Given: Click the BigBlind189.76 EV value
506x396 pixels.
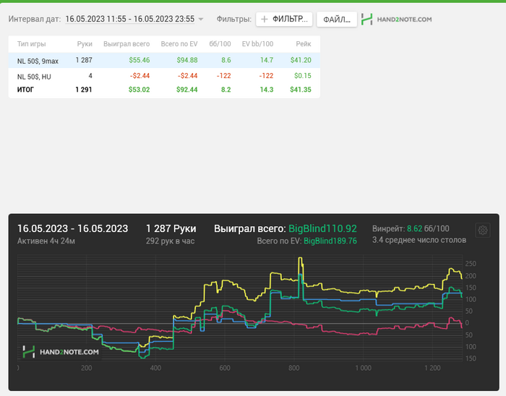Looking at the screenshot, I should [330, 241].
